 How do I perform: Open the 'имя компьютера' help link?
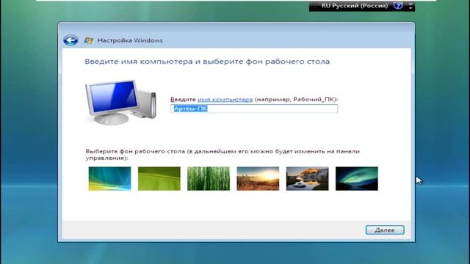coord(225,100)
